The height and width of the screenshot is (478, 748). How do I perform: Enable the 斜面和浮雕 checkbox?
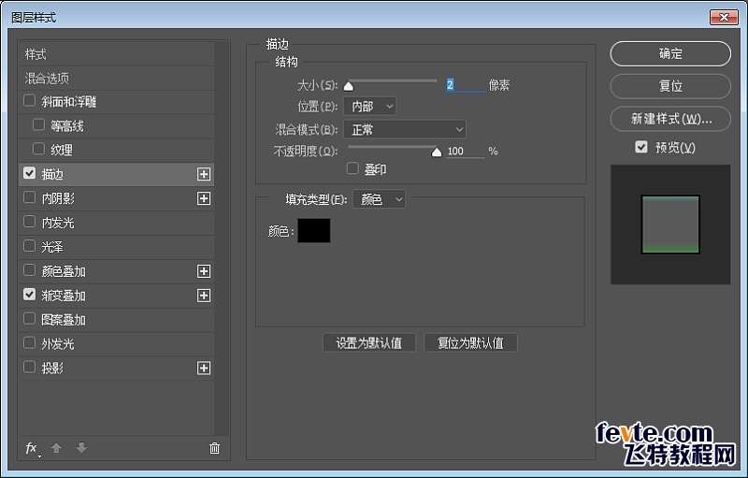(30, 101)
